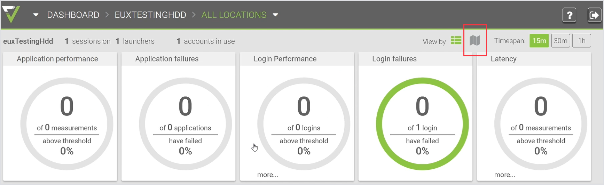Switch to map view icon
This screenshot has width=604, height=185.
(x=474, y=41)
